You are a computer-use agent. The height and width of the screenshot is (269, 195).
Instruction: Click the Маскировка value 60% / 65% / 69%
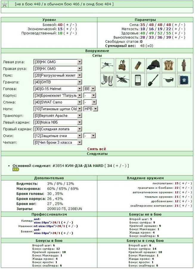pyautogui.click(x=63, y=189)
